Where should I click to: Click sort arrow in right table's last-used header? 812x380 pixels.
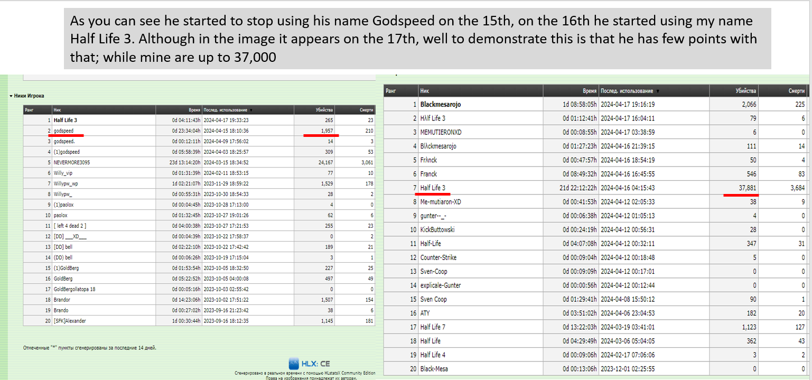(x=657, y=91)
